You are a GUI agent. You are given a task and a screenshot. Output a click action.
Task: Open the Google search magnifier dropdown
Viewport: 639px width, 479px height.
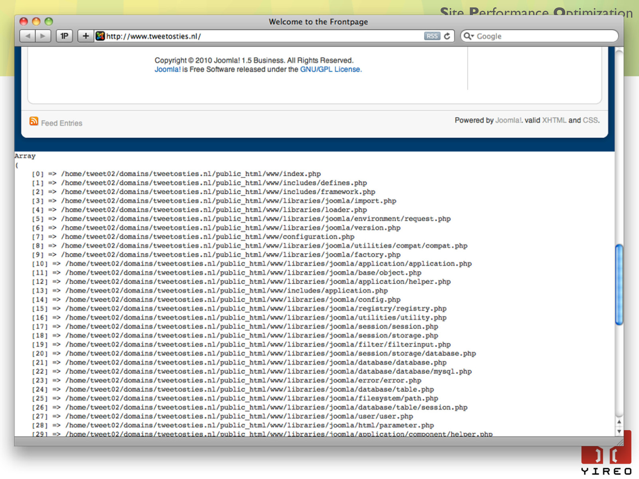[x=468, y=36]
